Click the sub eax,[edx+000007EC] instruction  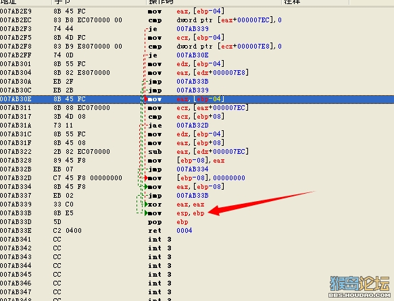pyautogui.click(x=198, y=152)
